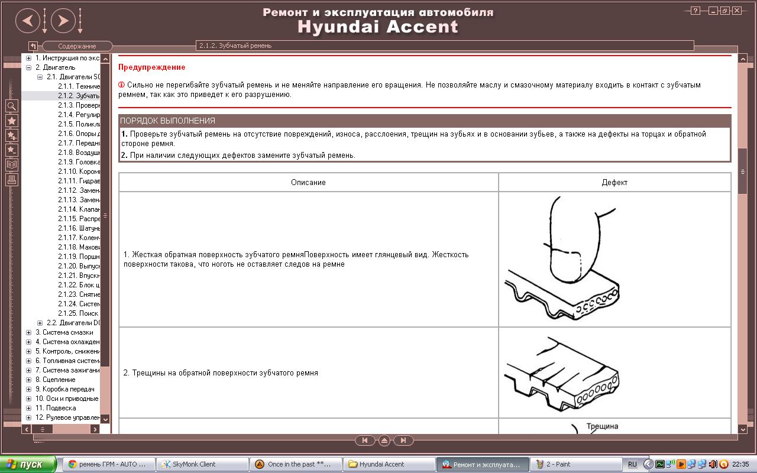Open the book icon in sidebar

tap(11, 165)
